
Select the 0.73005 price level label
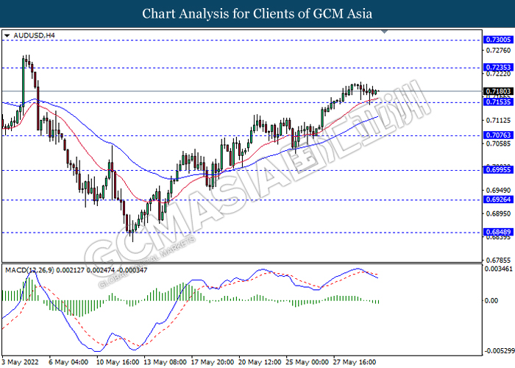498,40
